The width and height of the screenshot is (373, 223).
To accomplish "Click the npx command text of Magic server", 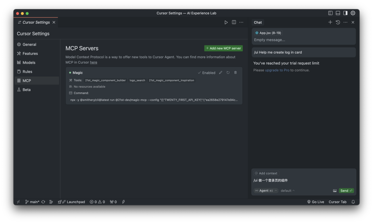I will point(154,100).
